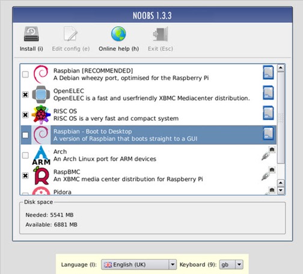Click 'boots straight to a GUI' description

[126, 139]
